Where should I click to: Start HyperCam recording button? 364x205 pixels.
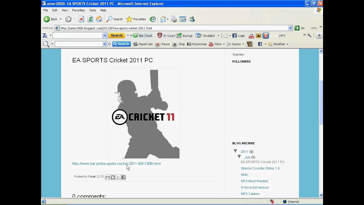[x=143, y=44]
